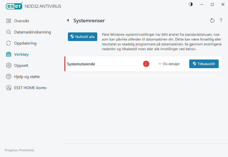Click the refresh icon near Systemrenser

click(212, 21)
